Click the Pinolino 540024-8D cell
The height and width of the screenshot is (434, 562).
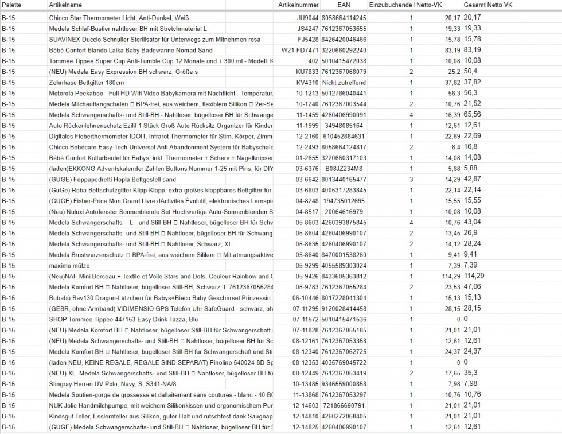click(161, 362)
